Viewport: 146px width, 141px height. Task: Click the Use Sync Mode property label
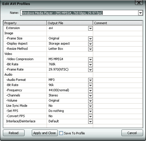coord(17,106)
